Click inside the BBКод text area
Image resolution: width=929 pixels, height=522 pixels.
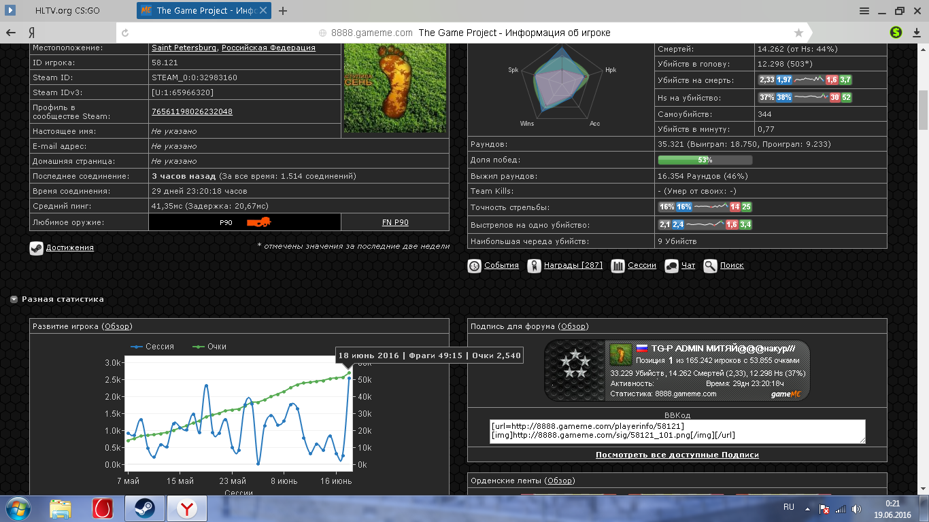pos(677,432)
